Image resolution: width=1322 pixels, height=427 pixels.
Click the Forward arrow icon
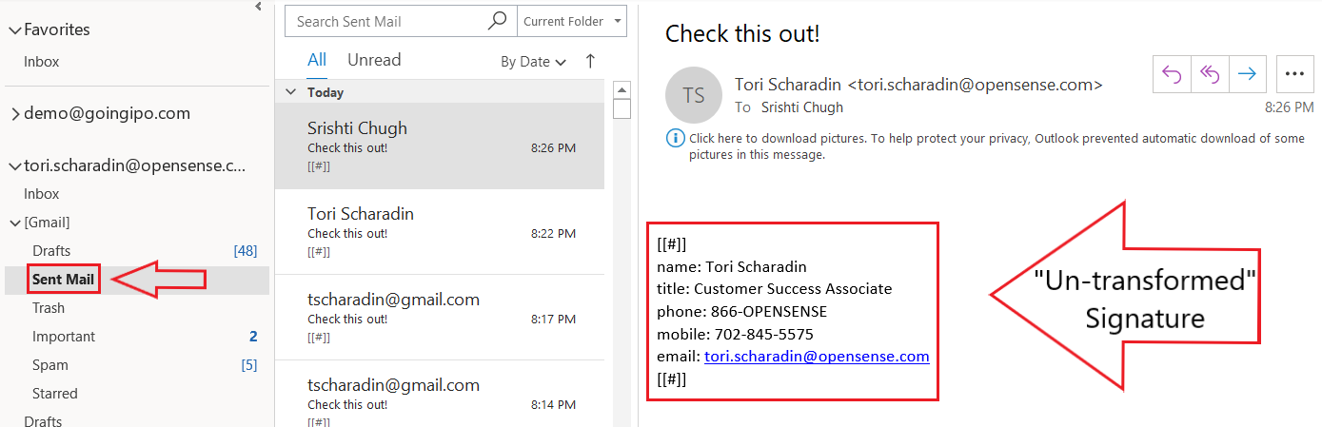[x=1248, y=73]
